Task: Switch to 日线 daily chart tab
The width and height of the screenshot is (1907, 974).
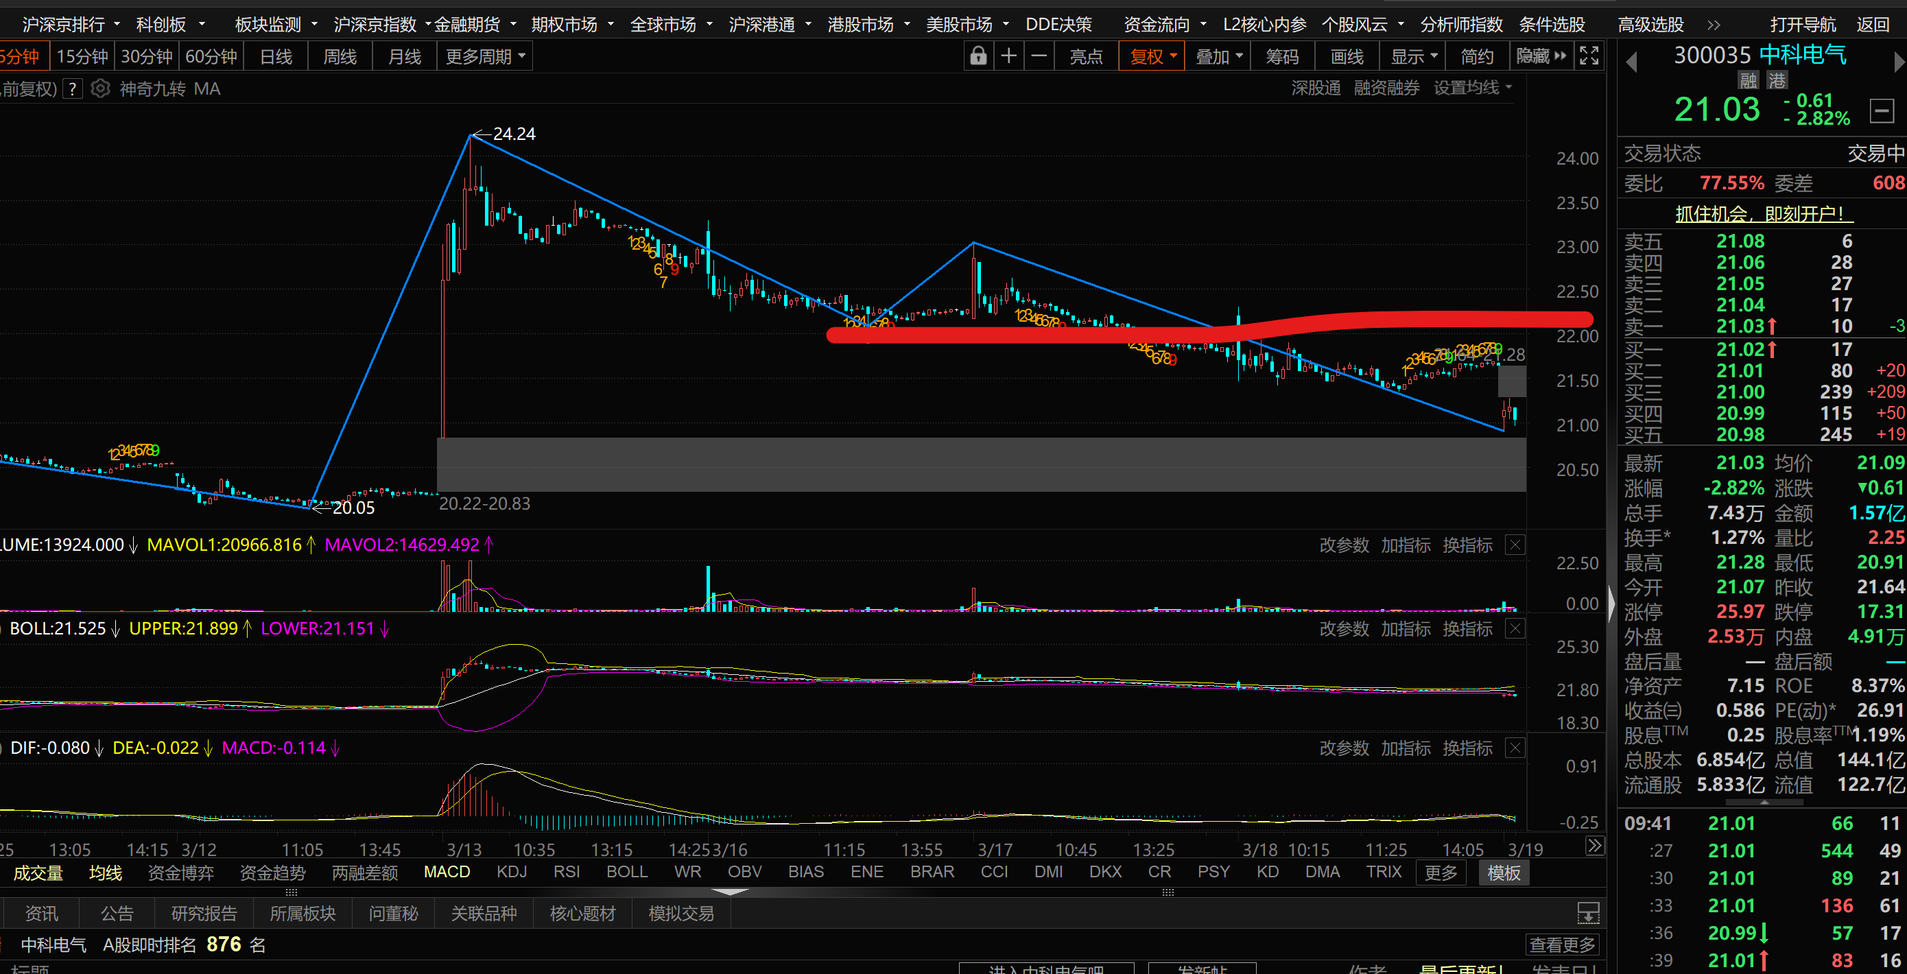Action: coord(276,56)
